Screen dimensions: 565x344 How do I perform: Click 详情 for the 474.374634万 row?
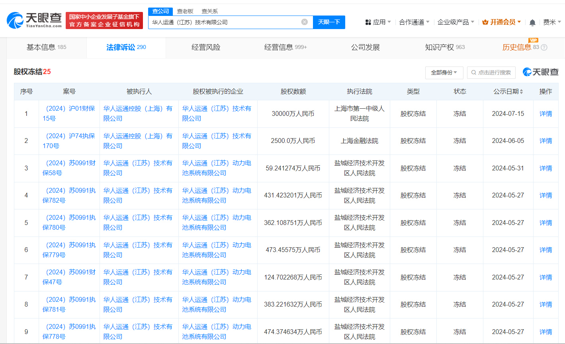(545, 332)
